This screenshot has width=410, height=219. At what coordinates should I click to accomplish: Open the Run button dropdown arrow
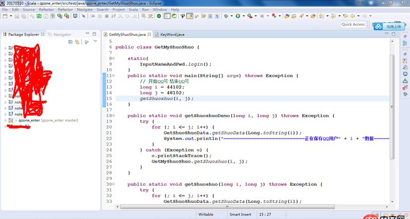coord(243,16)
